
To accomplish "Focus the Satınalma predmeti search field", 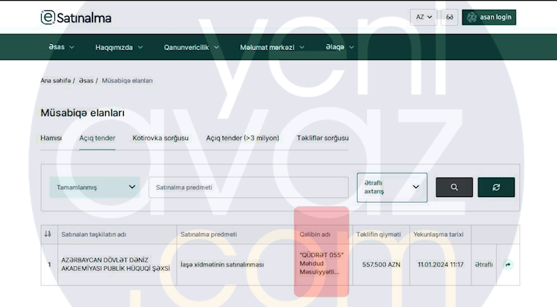I will [249, 187].
